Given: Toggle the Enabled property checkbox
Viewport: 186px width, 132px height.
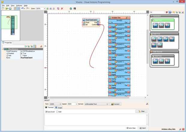Looking at the screenshot, I should (22, 53).
